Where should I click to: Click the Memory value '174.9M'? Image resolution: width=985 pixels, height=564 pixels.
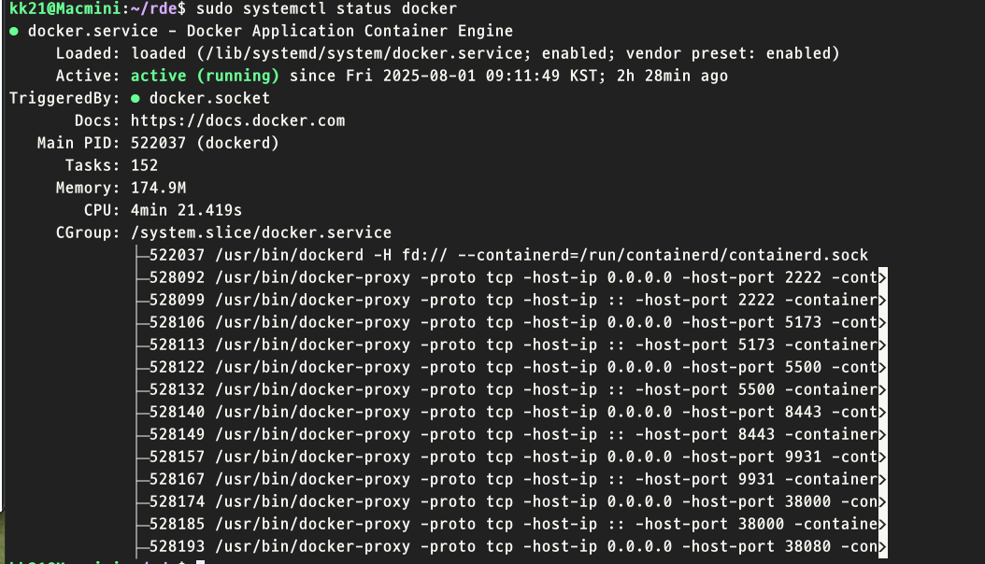point(158,188)
